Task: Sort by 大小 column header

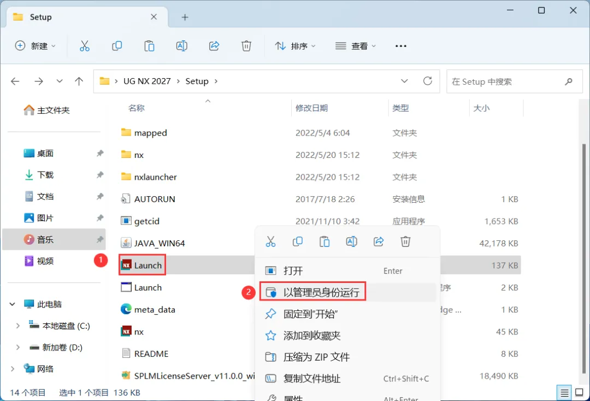Action: tap(481, 108)
